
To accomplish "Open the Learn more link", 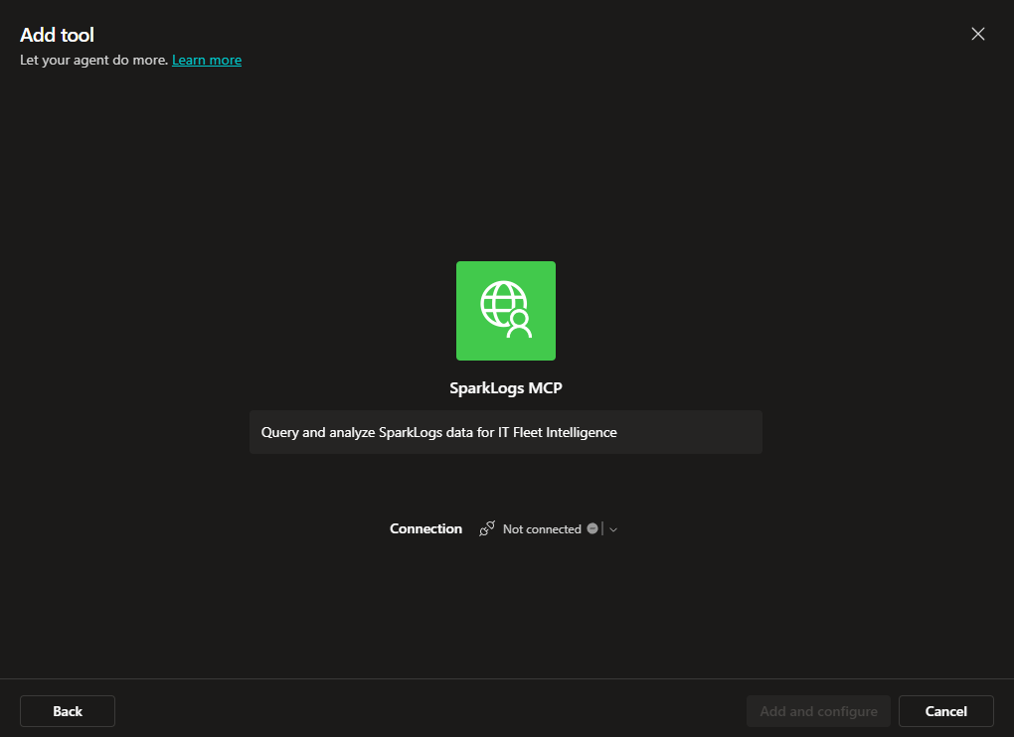I will point(207,60).
